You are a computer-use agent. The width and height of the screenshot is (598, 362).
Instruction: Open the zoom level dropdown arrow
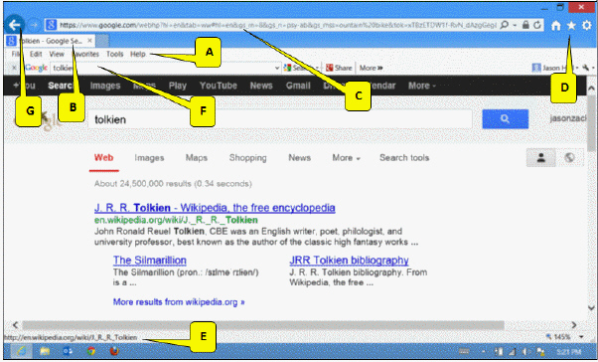point(581,337)
